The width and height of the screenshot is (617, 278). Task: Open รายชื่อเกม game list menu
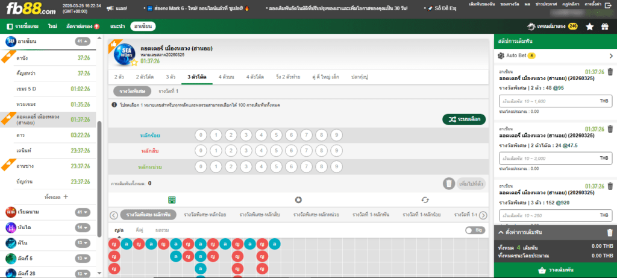tap(22, 27)
